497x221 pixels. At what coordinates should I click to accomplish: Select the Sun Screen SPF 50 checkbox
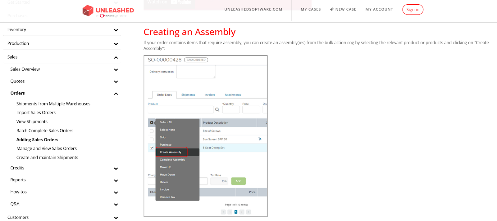pos(151,139)
